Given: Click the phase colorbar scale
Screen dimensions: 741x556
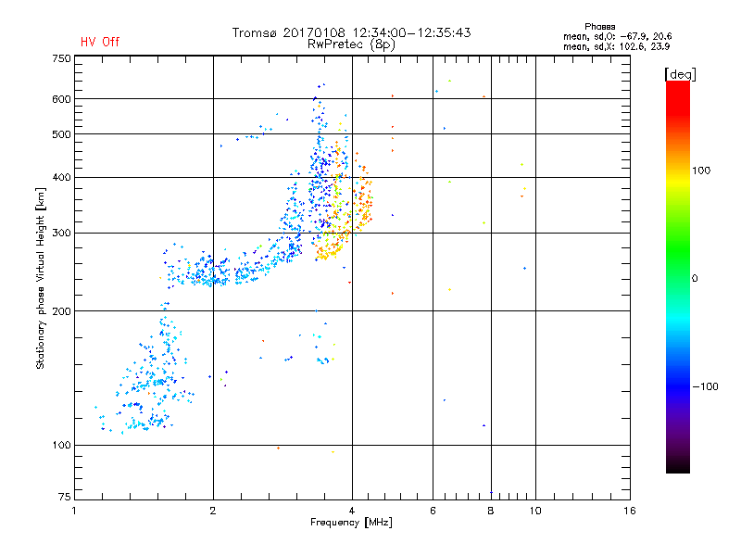Looking at the screenshot, I should point(678,277).
